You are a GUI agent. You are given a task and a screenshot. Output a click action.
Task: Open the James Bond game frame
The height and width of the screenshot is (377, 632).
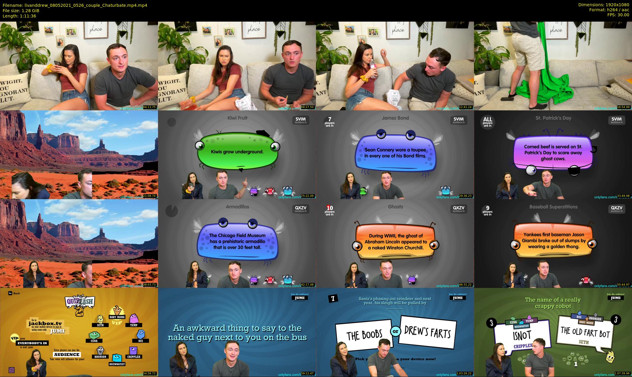tap(395, 154)
